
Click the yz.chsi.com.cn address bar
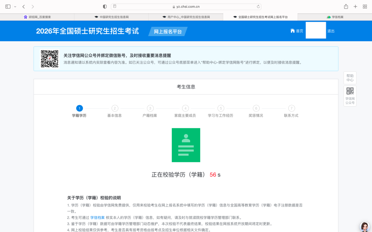186,7
